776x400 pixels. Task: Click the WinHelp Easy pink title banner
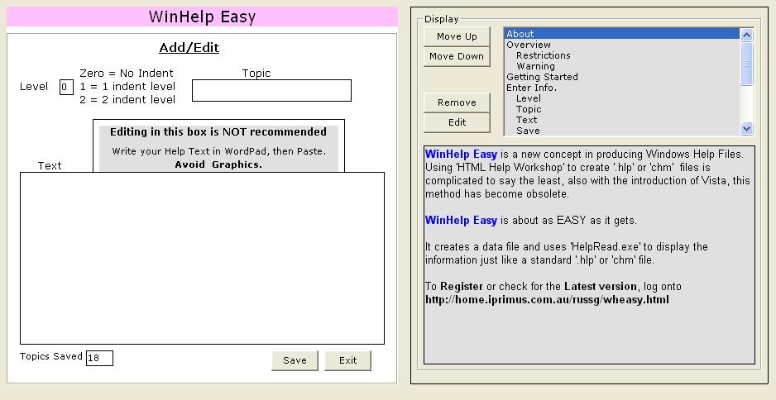202,17
